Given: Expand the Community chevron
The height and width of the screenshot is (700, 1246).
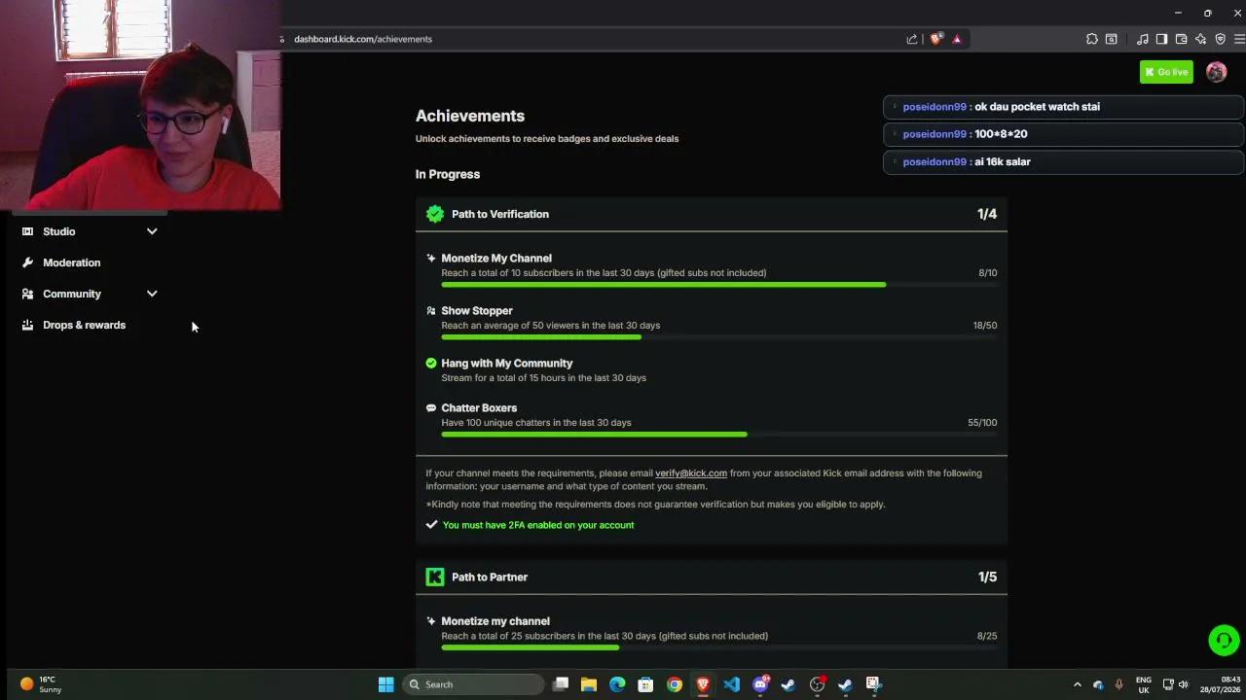Looking at the screenshot, I should tap(152, 294).
